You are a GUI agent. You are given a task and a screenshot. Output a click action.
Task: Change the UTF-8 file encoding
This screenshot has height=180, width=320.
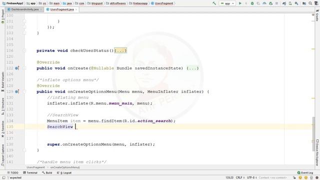click(x=252, y=178)
